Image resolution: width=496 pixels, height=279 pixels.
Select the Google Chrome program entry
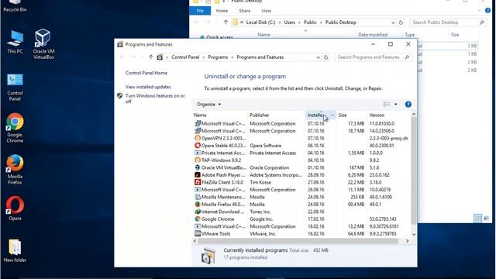(x=301, y=219)
